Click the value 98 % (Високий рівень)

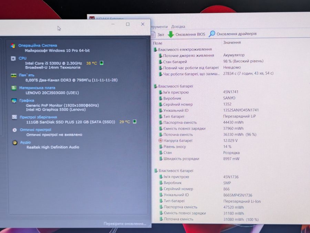click(x=244, y=61)
